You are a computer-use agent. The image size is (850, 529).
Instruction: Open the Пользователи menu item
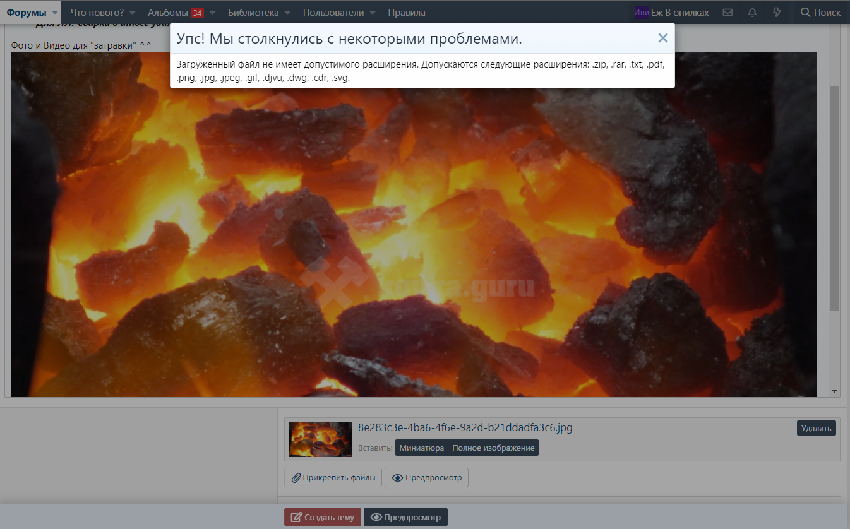333,12
